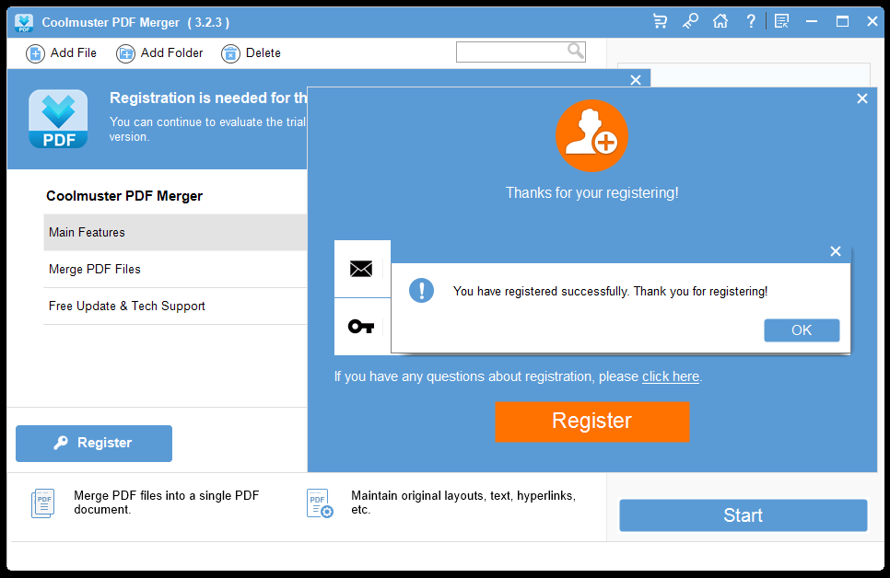Viewport: 890px width, 578px height.
Task: Select Merge PDF Files in list
Action: pyautogui.click(x=175, y=270)
